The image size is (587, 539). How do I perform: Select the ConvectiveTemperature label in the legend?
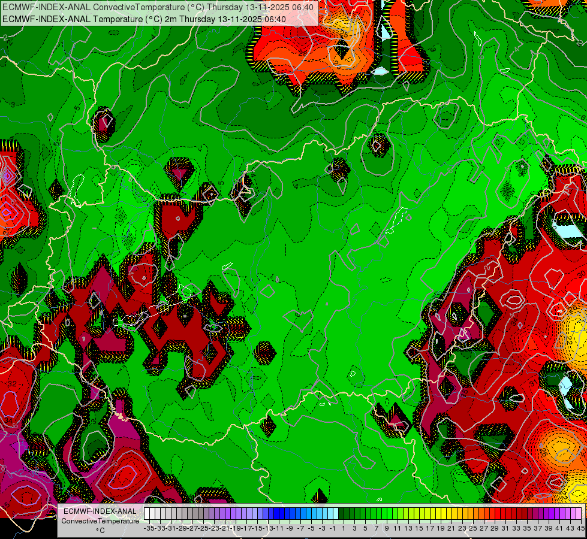coord(100,520)
